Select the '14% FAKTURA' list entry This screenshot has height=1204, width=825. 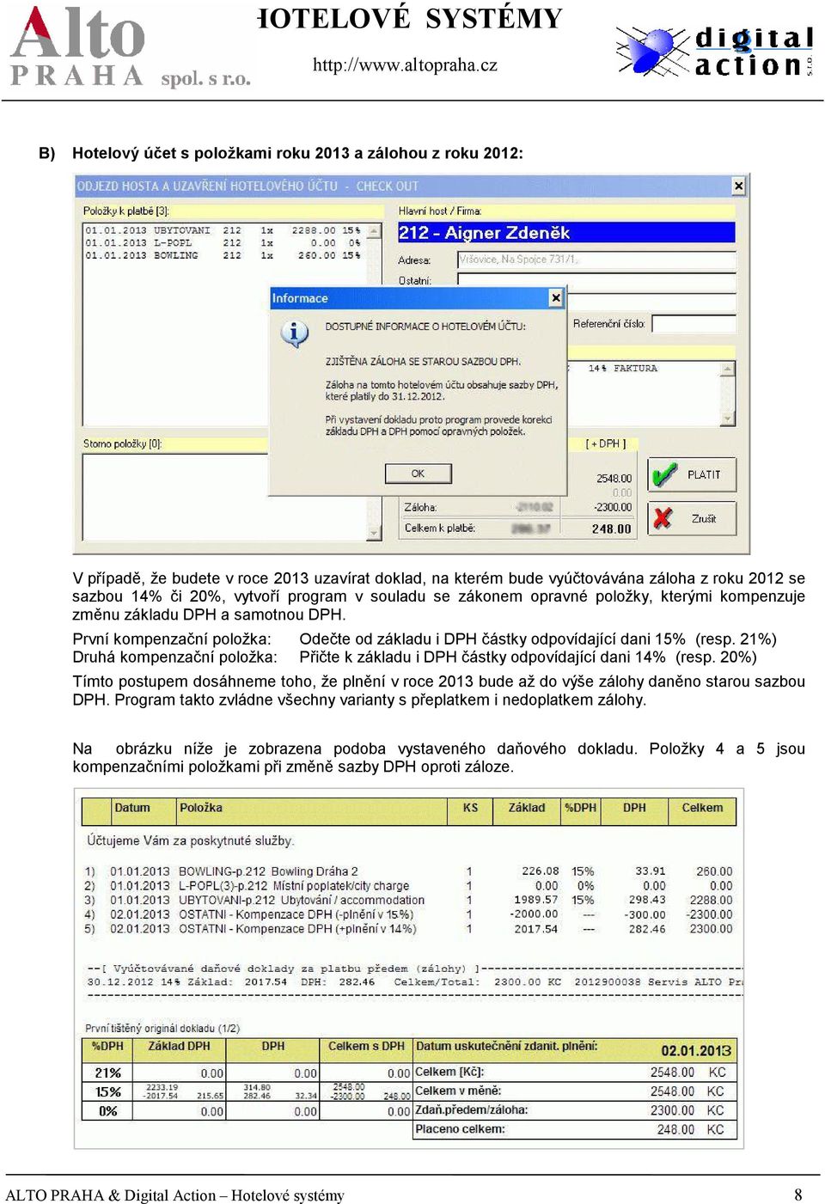622,369
